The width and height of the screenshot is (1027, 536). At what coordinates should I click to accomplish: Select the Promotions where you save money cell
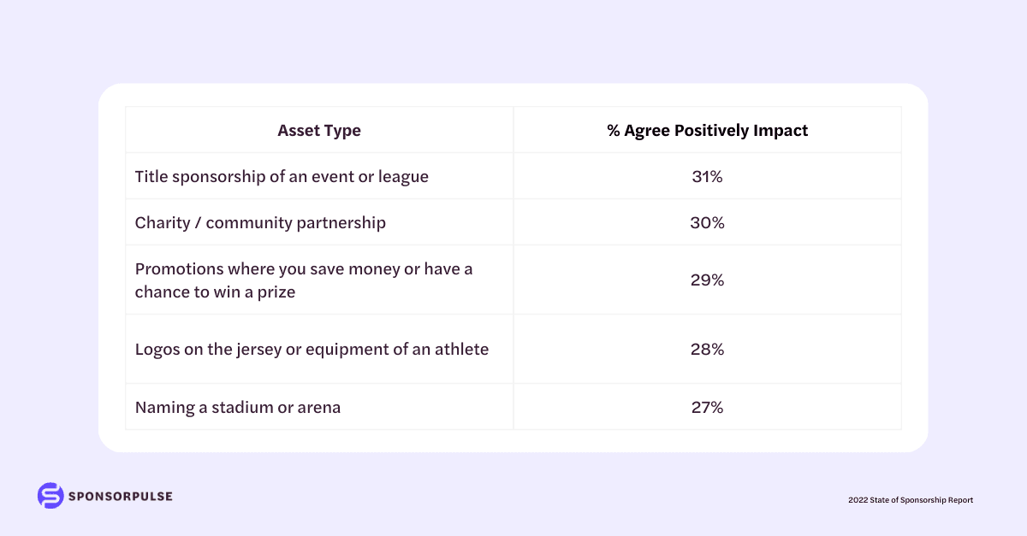pos(304,280)
